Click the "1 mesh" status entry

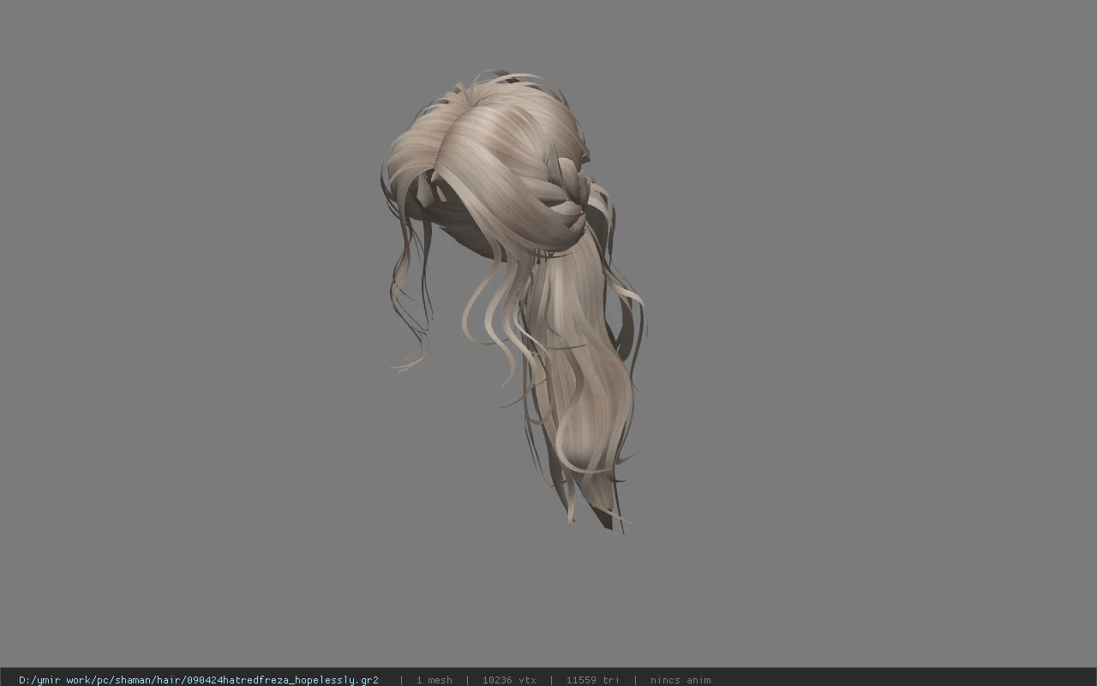434,680
